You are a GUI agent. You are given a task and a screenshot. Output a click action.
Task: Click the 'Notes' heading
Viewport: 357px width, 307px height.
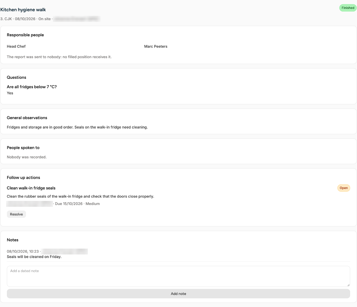[12, 240]
